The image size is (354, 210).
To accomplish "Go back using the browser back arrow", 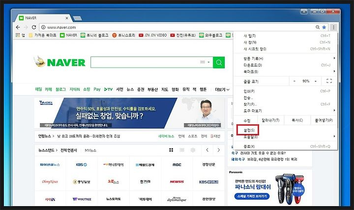I will (x=18, y=27).
